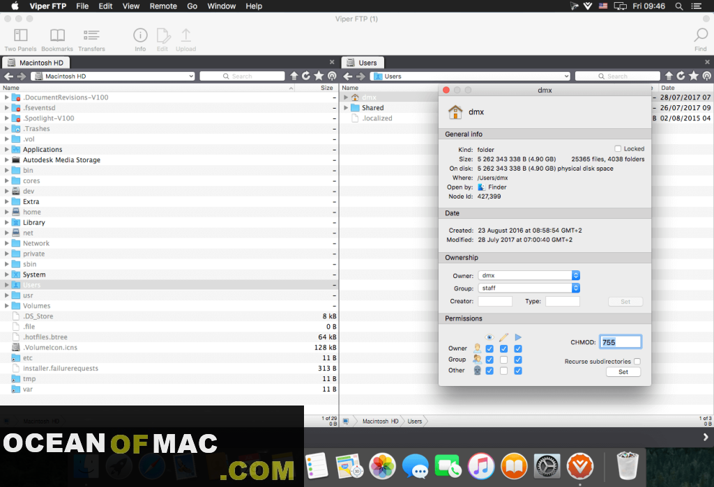The height and width of the screenshot is (487, 714).
Task: Open Photos from the Dock
Action: [382, 466]
